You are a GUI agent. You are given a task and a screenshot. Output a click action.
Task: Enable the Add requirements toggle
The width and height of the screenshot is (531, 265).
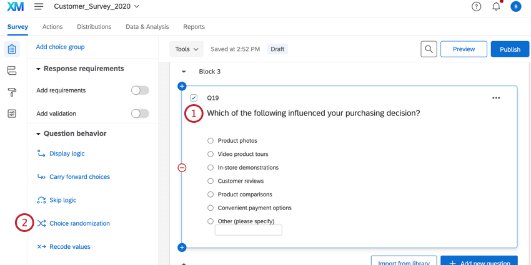(140, 90)
